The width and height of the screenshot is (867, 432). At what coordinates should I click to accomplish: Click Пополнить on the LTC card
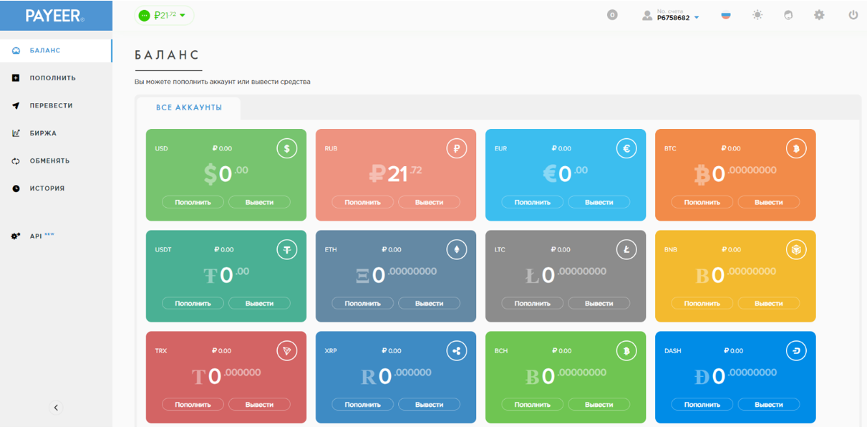(533, 304)
